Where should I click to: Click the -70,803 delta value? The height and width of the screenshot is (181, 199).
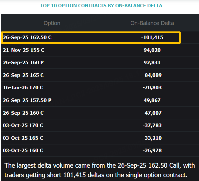[152, 88]
